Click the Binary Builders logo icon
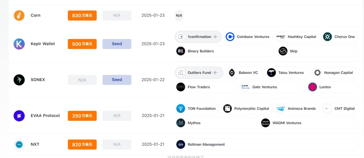The image size is (364, 158). click(181, 51)
